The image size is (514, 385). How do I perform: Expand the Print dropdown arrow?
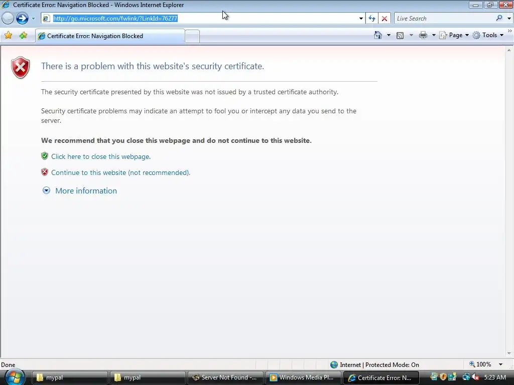click(433, 35)
